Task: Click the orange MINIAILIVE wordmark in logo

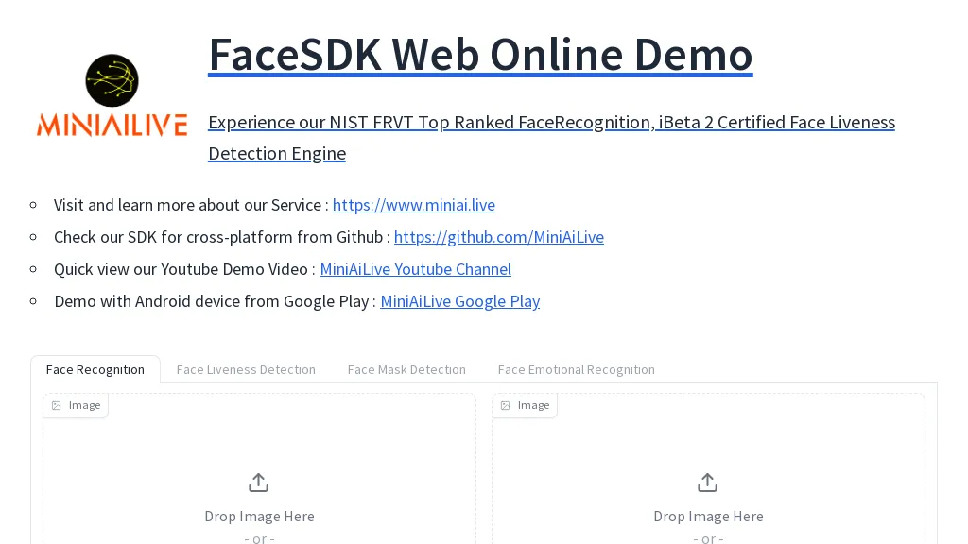Action: (x=112, y=125)
